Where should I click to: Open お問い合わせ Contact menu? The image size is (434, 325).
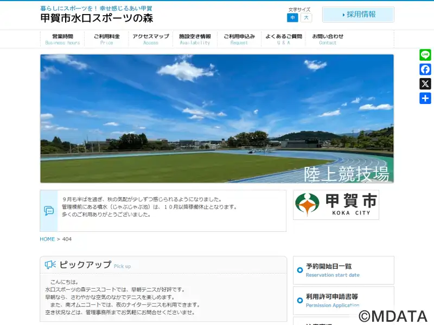[x=328, y=39]
